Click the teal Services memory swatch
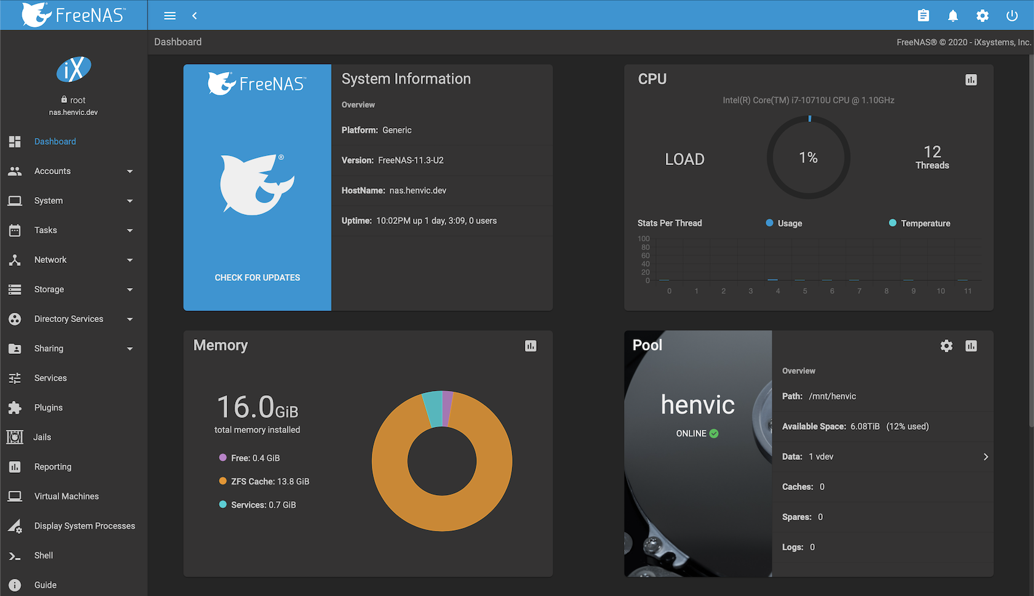Viewport: 1034px width, 596px height. [223, 504]
